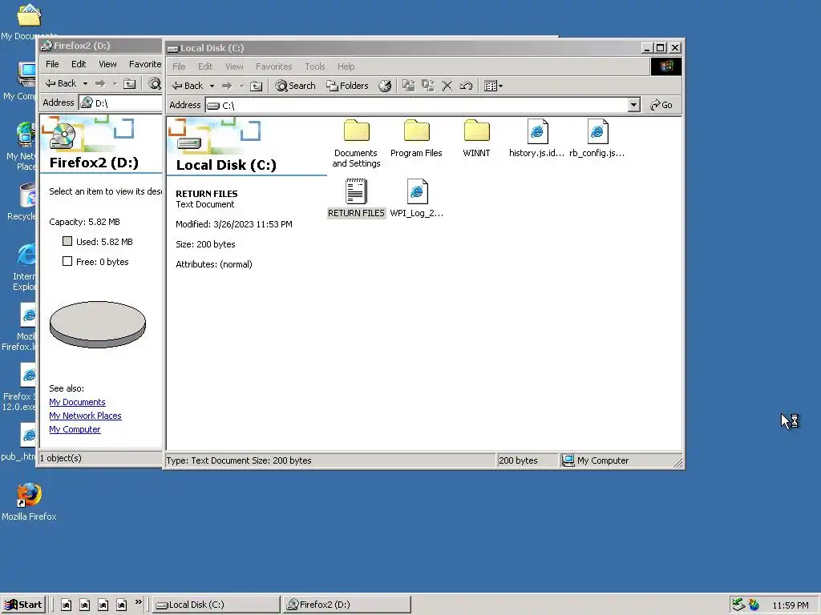Select the rb_config.js... file
The width and height of the screenshot is (821, 615).
click(597, 139)
